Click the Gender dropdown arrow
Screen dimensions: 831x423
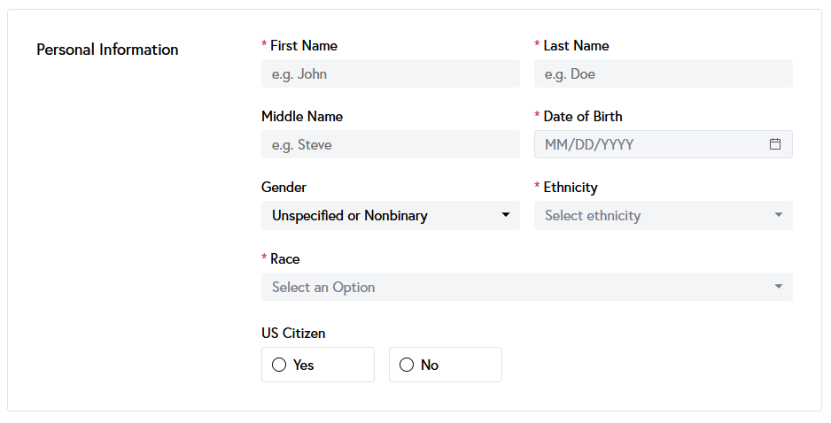coord(506,215)
